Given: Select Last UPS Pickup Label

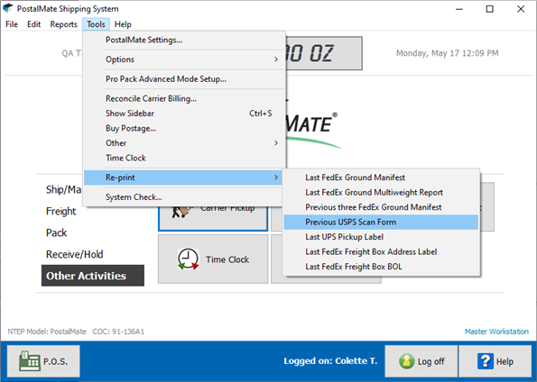Looking at the screenshot, I should coord(381,237).
